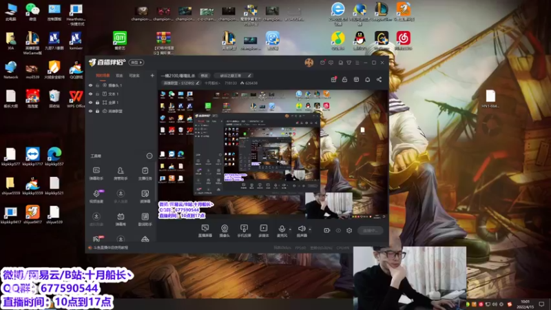Open the WPS Office desktop icon
The image size is (551, 310).
coord(76,99)
